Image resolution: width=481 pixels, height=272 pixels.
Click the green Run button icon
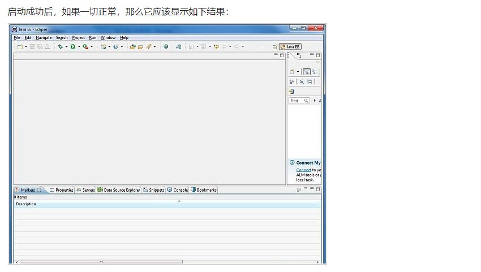[73, 46]
